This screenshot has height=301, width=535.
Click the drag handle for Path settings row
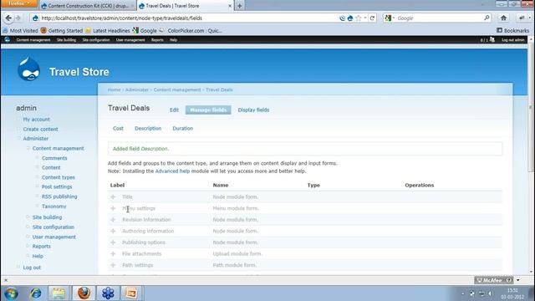pos(113,265)
